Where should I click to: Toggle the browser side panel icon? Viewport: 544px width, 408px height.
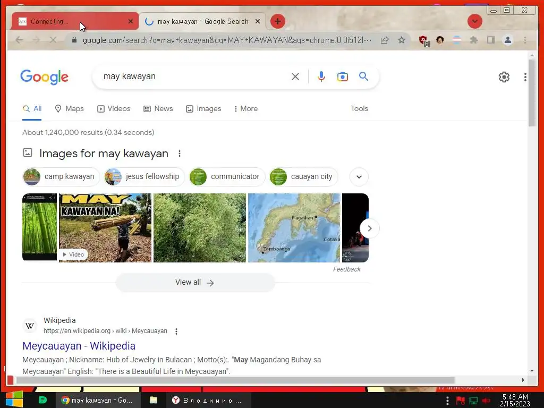(x=490, y=40)
